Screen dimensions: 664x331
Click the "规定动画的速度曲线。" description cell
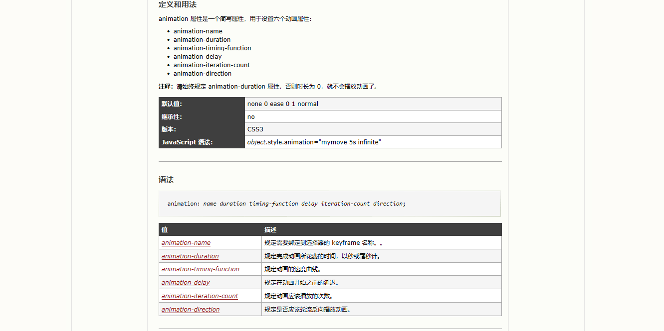293,269
